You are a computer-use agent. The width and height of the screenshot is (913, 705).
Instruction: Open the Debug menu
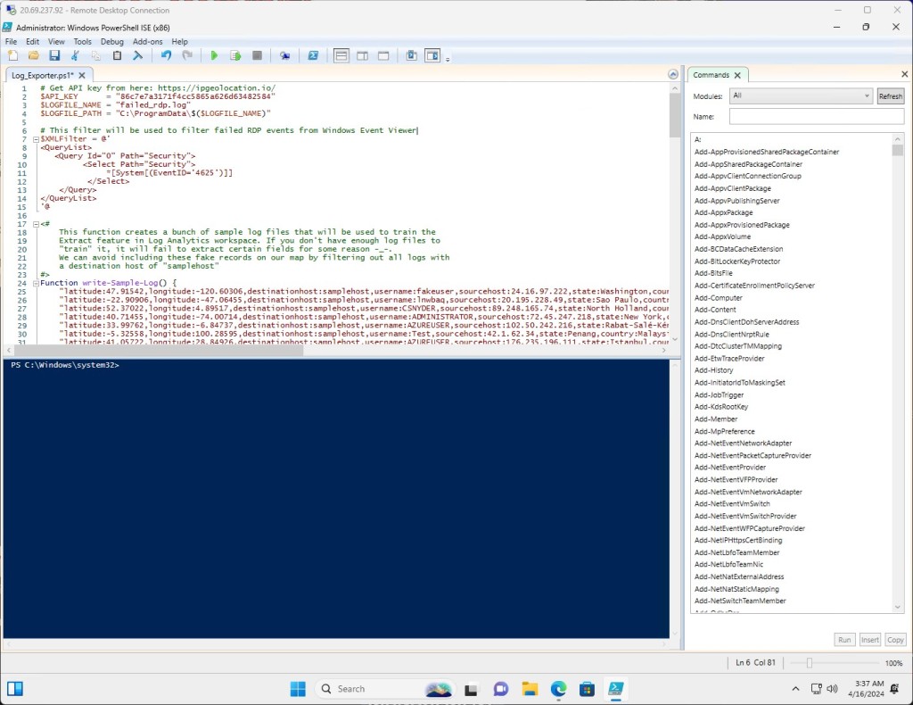click(x=112, y=41)
